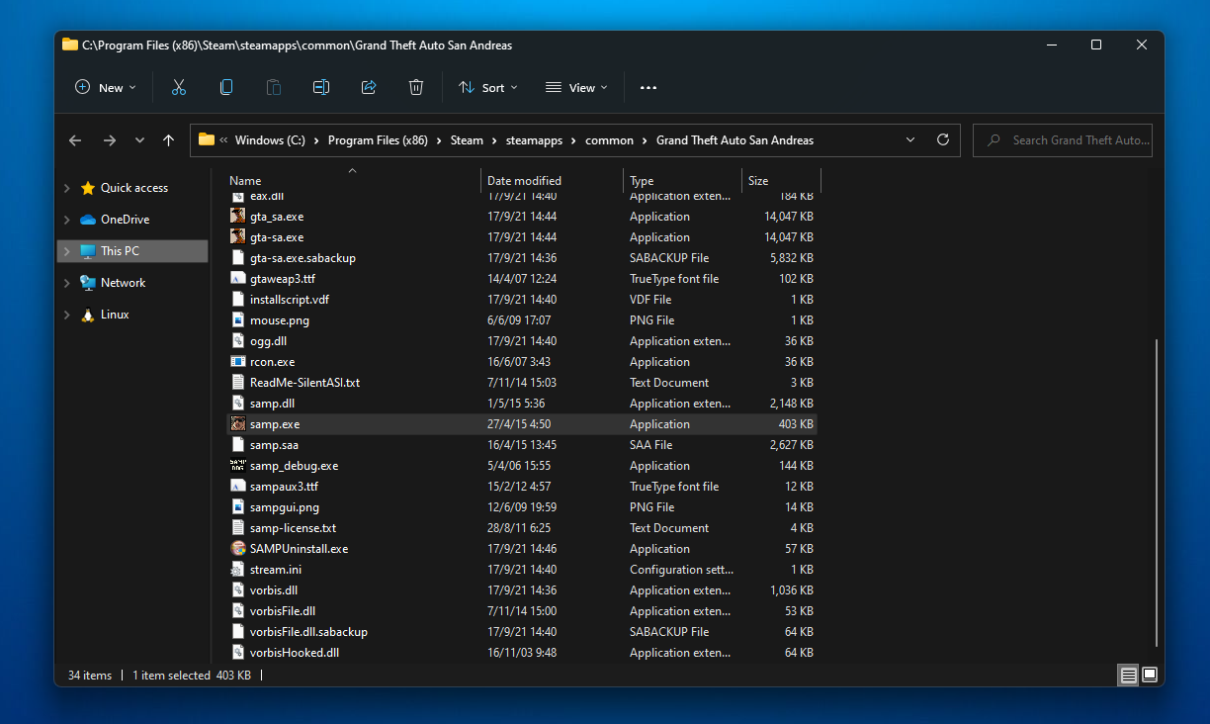Screen dimensions: 1210x724
Task: Go up to the parent folder
Action: point(168,140)
